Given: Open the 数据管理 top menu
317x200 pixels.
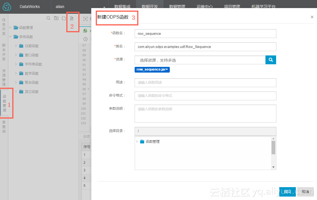Looking at the screenshot, I should [x=177, y=7].
